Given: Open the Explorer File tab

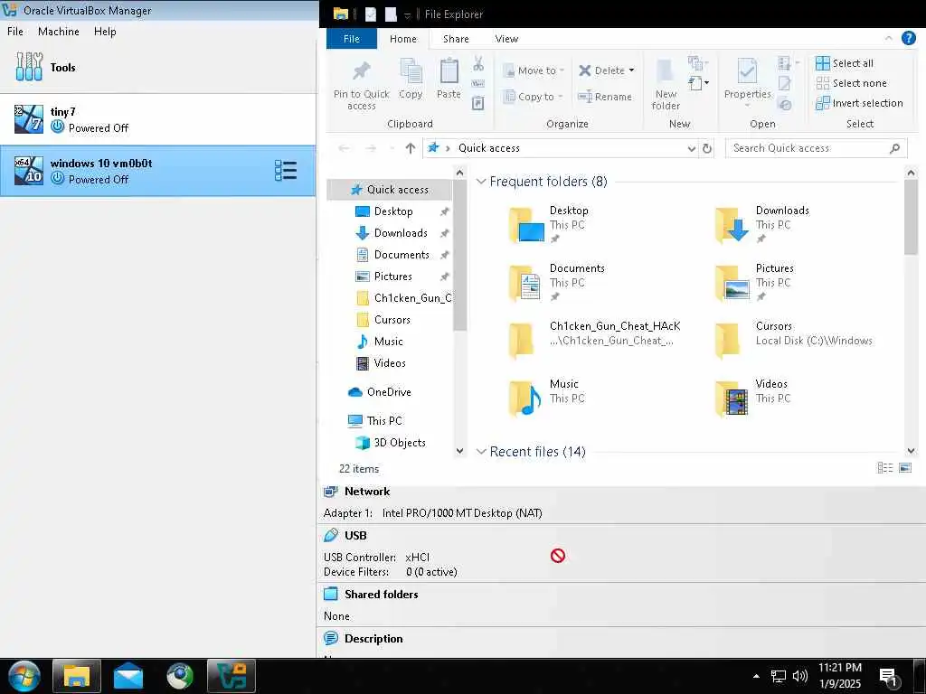Looking at the screenshot, I should pyautogui.click(x=352, y=39).
